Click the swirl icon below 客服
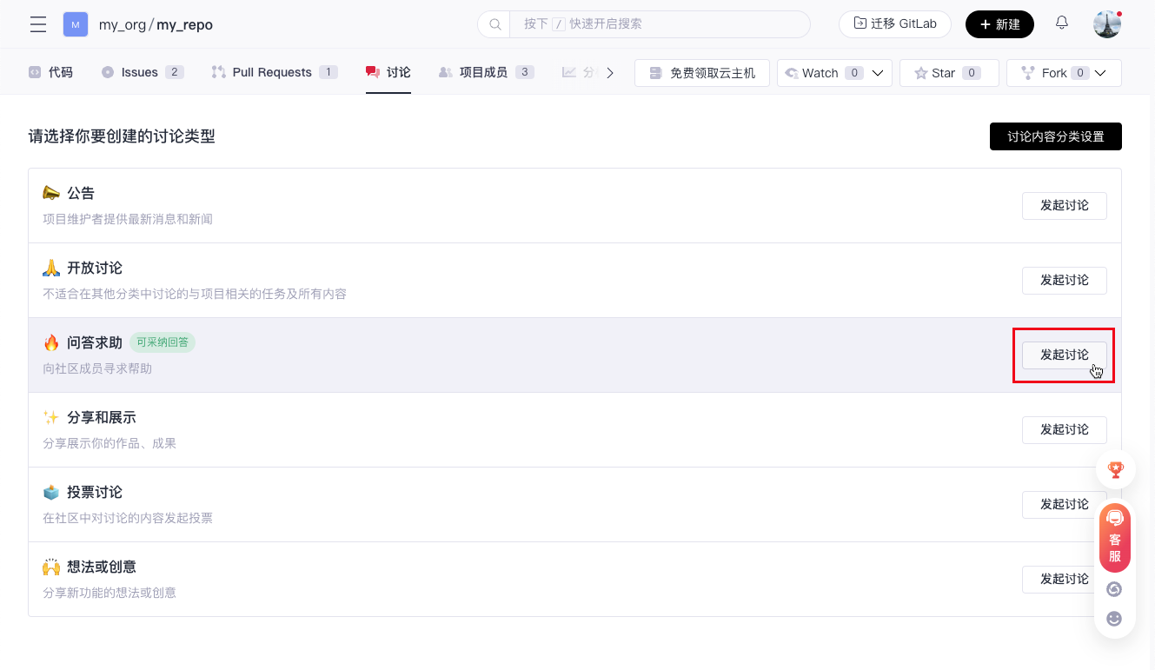This screenshot has width=1155, height=670. click(x=1114, y=589)
